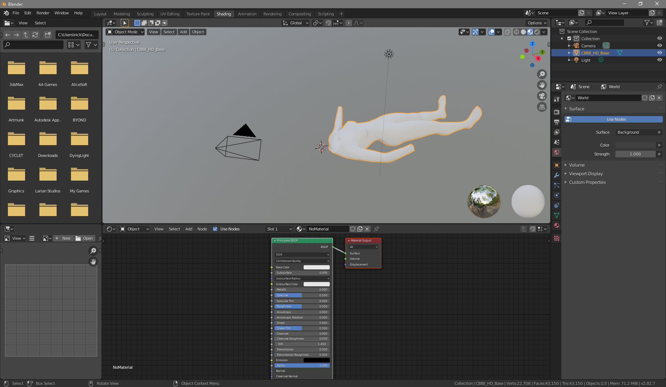The image size is (666, 387).
Task: Open the Particle properties tab
Action: point(556,185)
